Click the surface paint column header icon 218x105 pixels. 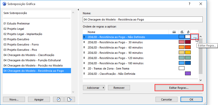[x=187, y=32]
